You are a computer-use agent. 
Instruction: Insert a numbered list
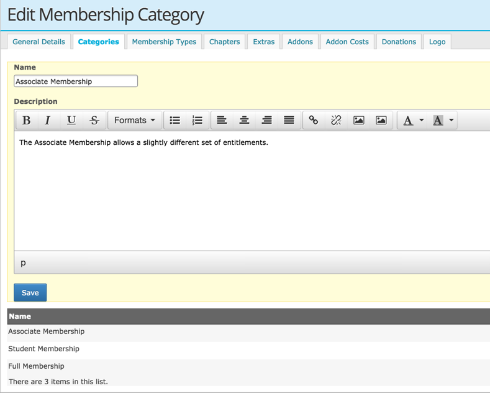(x=197, y=120)
